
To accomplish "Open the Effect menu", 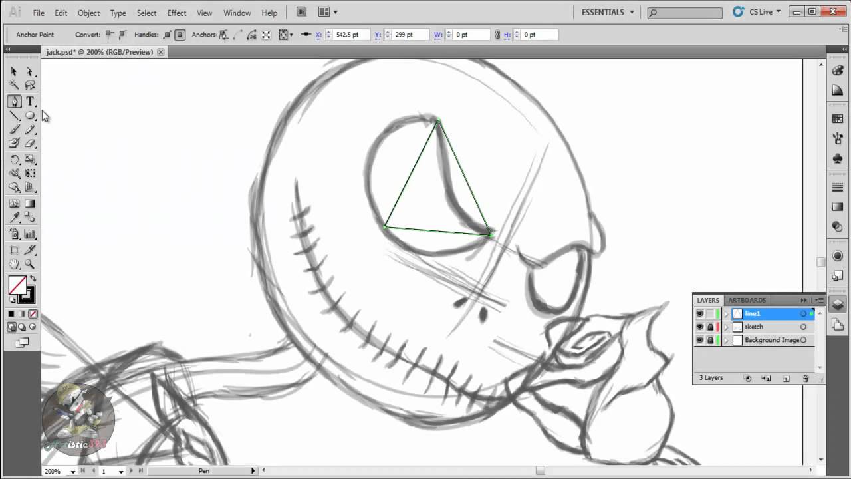I will coord(177,13).
